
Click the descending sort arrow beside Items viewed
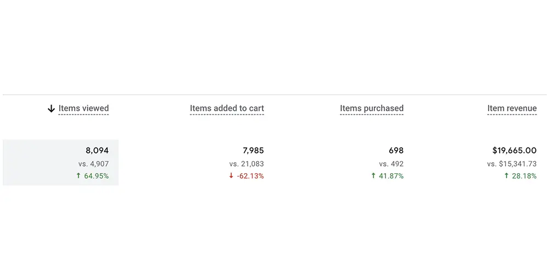[51, 109]
